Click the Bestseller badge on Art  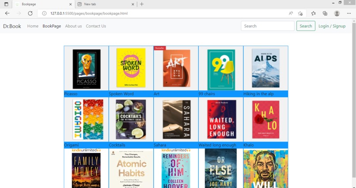(x=159, y=48)
